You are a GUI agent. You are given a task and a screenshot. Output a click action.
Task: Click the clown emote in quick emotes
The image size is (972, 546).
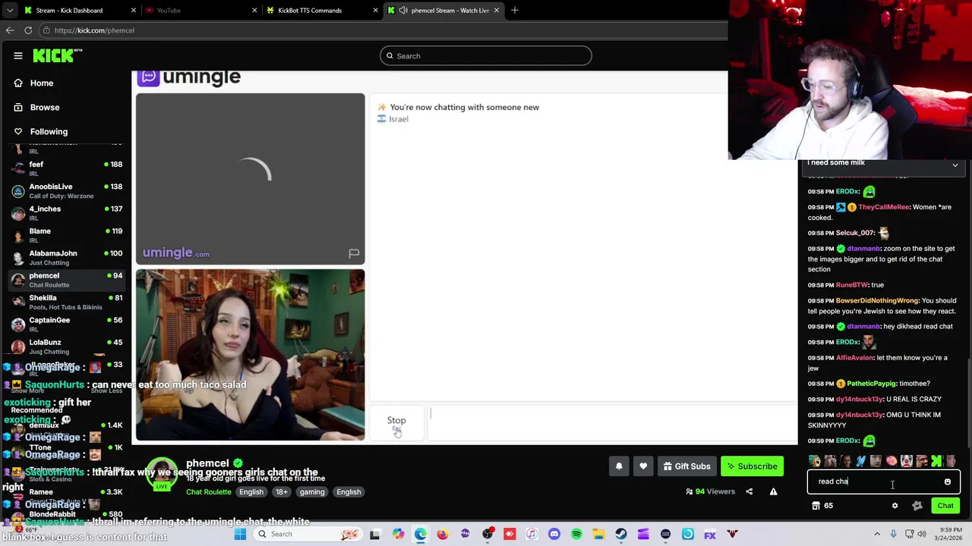coord(907,461)
